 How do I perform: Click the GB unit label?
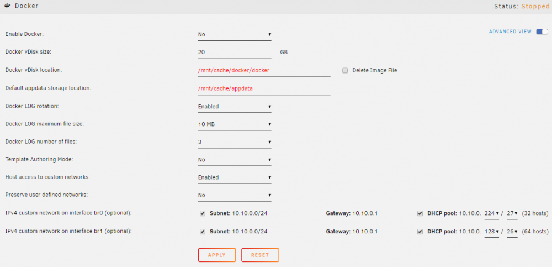284,52
